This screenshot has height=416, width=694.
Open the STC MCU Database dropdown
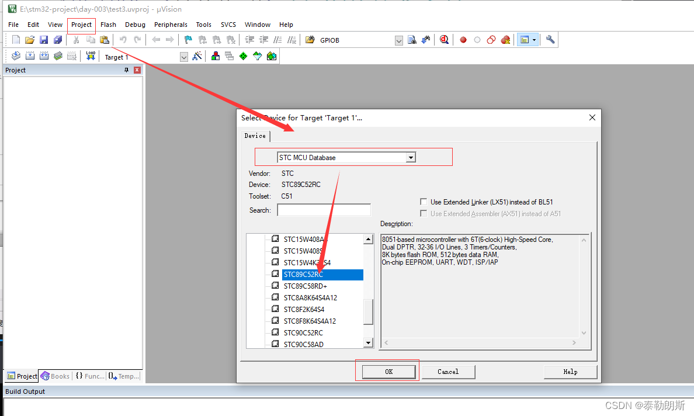[x=411, y=157]
